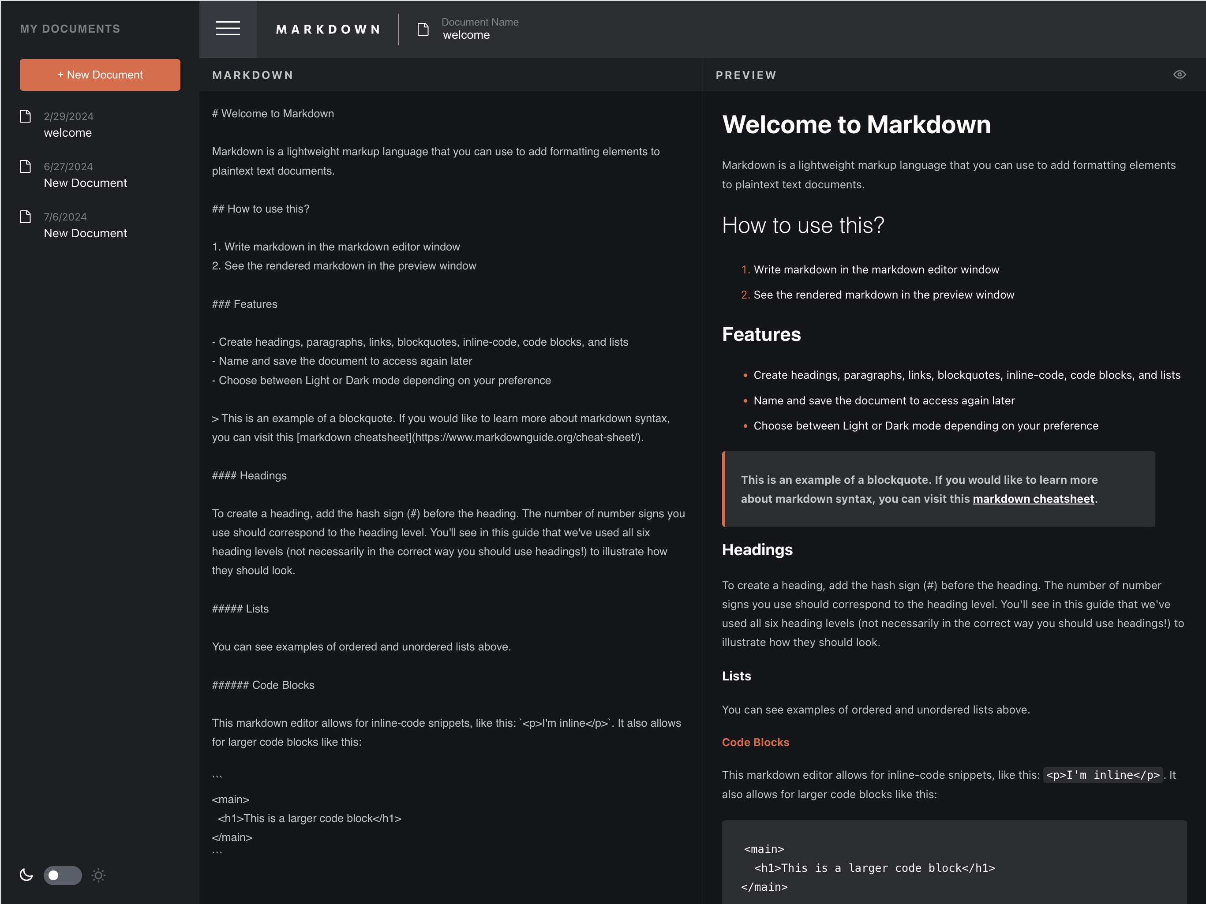Click 'Welcome to Markdown' heading in preview

click(x=857, y=124)
